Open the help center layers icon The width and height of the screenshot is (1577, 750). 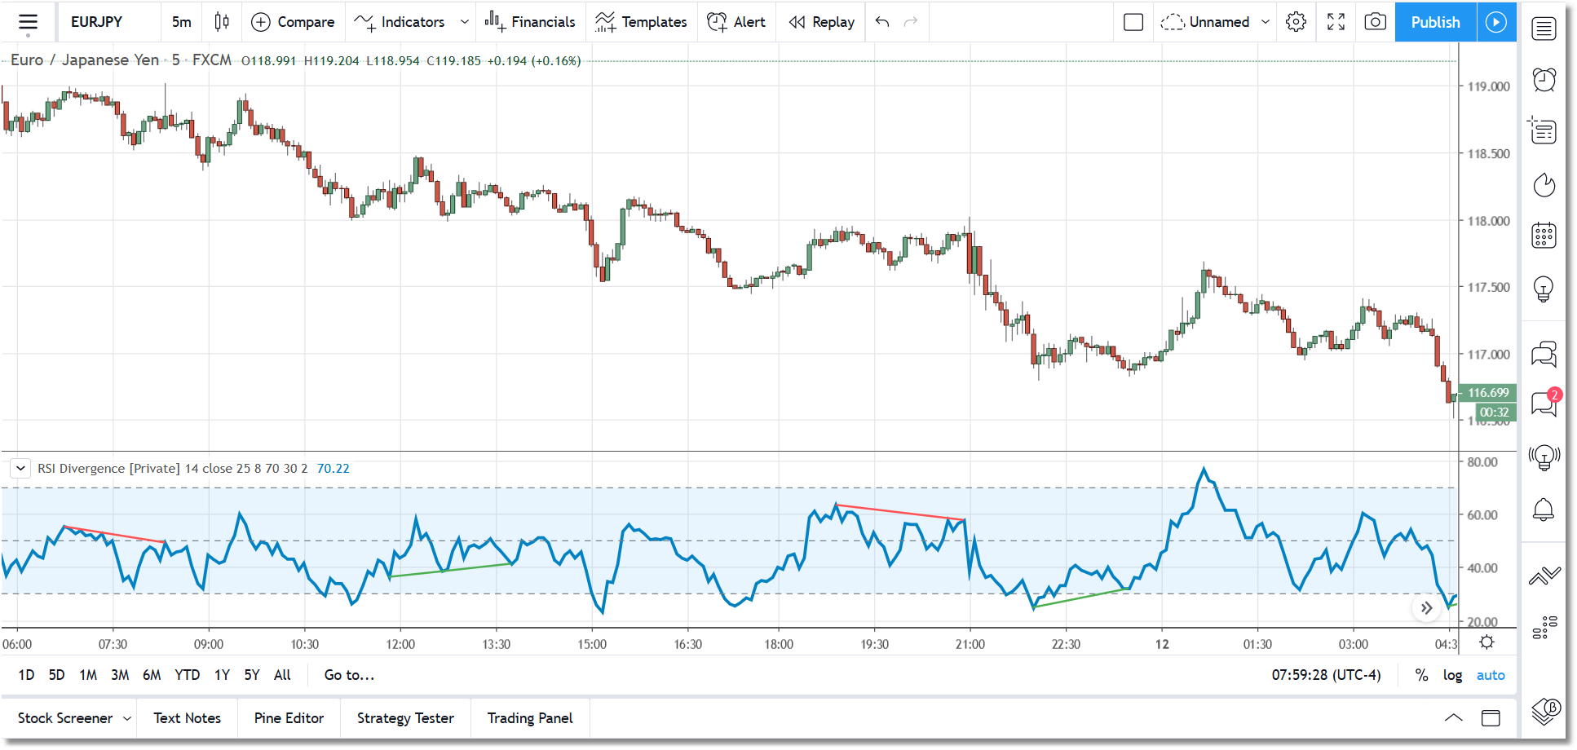pos(1545,711)
